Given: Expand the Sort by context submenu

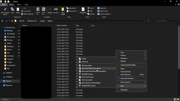Looking at the screenshot, I should (131, 55).
